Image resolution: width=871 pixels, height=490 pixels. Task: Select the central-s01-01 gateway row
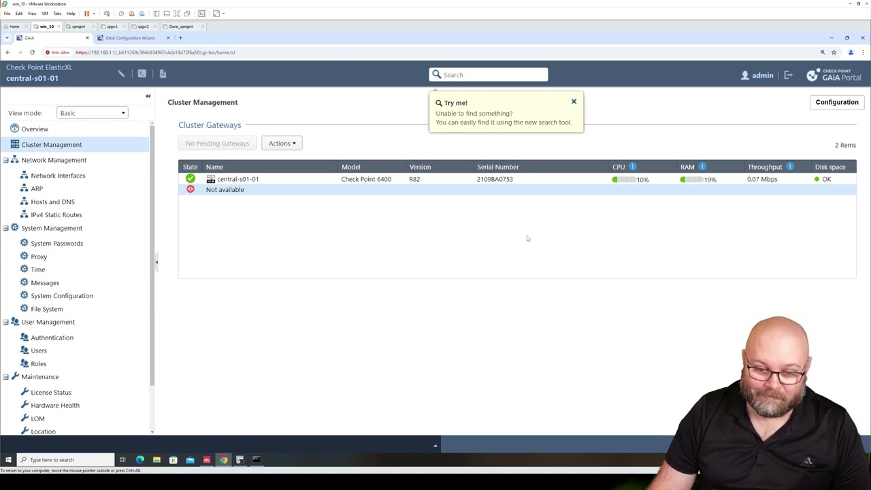coord(517,179)
